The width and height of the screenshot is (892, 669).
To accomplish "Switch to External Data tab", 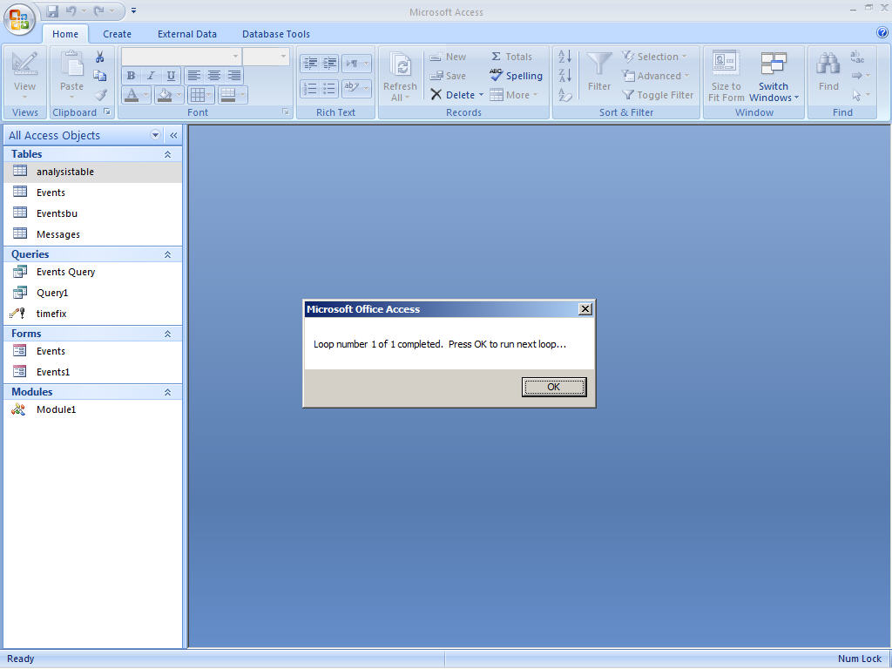I will 187,34.
